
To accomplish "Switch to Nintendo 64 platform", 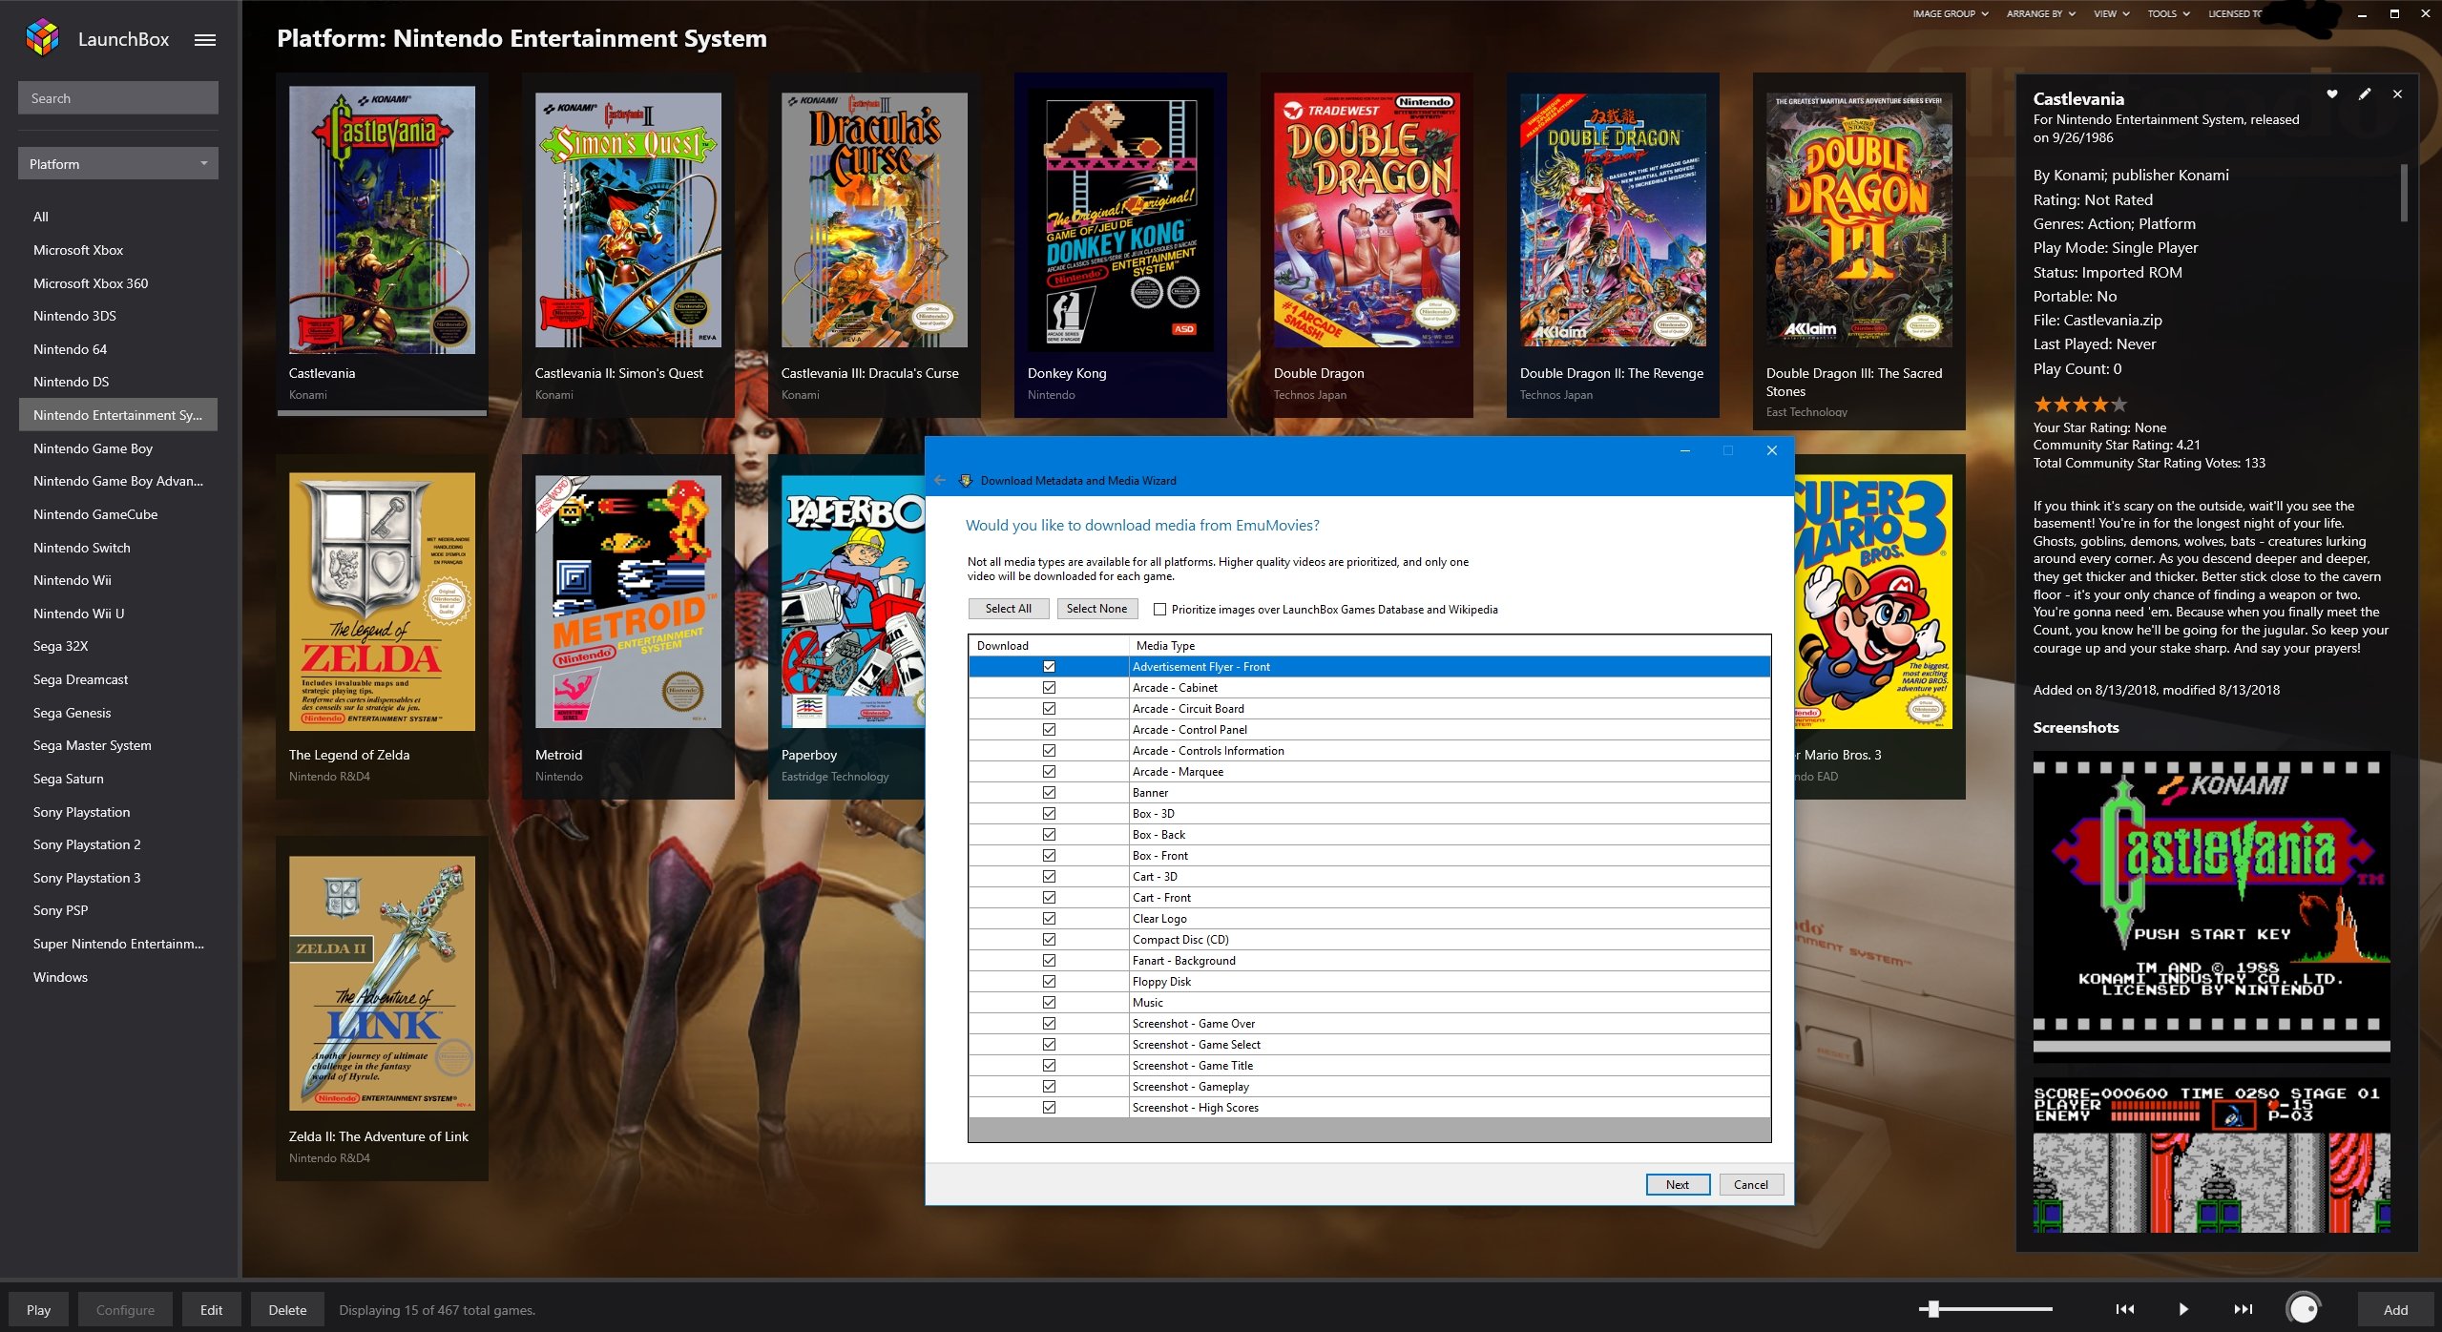I will coord(117,349).
